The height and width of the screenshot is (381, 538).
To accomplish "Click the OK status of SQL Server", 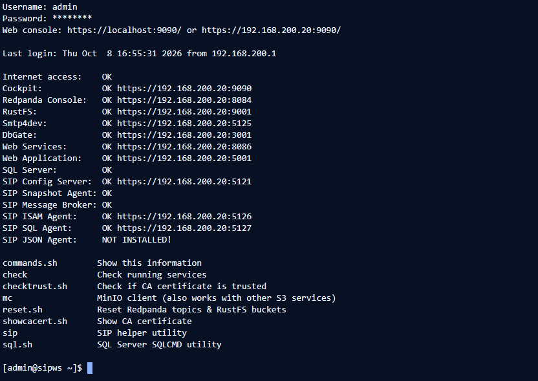I will click(x=107, y=170).
